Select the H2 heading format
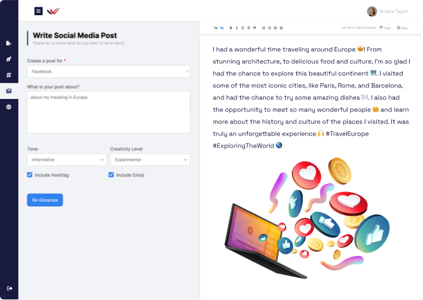423x300 pixels. 222,28
